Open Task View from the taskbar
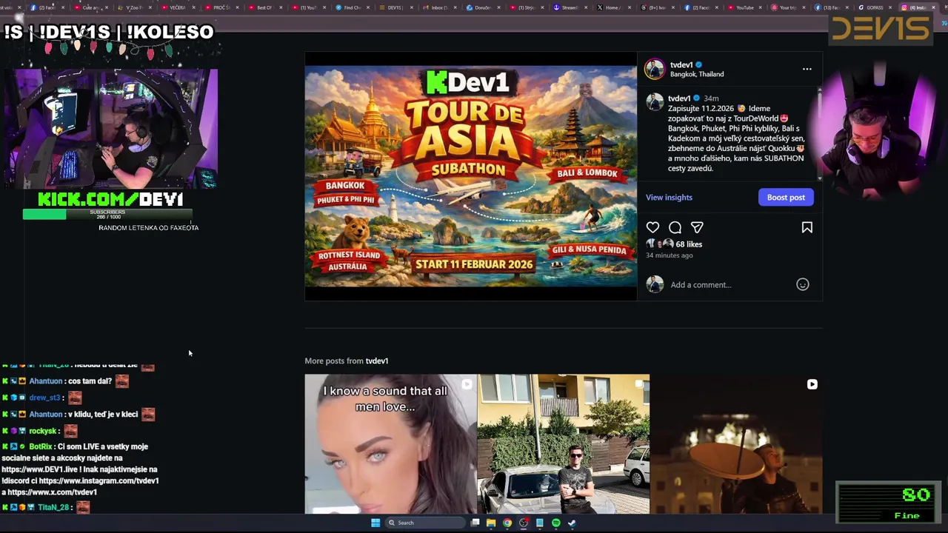Viewport: 948px width, 533px height. pyautogui.click(x=475, y=523)
